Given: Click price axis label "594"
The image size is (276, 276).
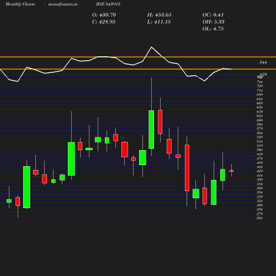Looking at the screenshot, I should (259, 124).
